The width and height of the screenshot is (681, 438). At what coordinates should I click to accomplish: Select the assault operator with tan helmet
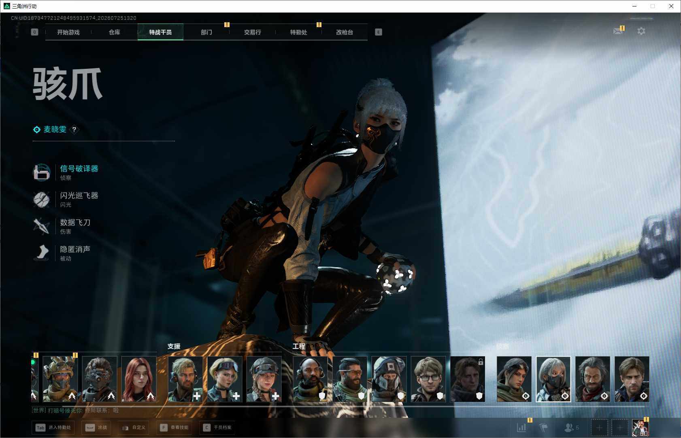60,379
